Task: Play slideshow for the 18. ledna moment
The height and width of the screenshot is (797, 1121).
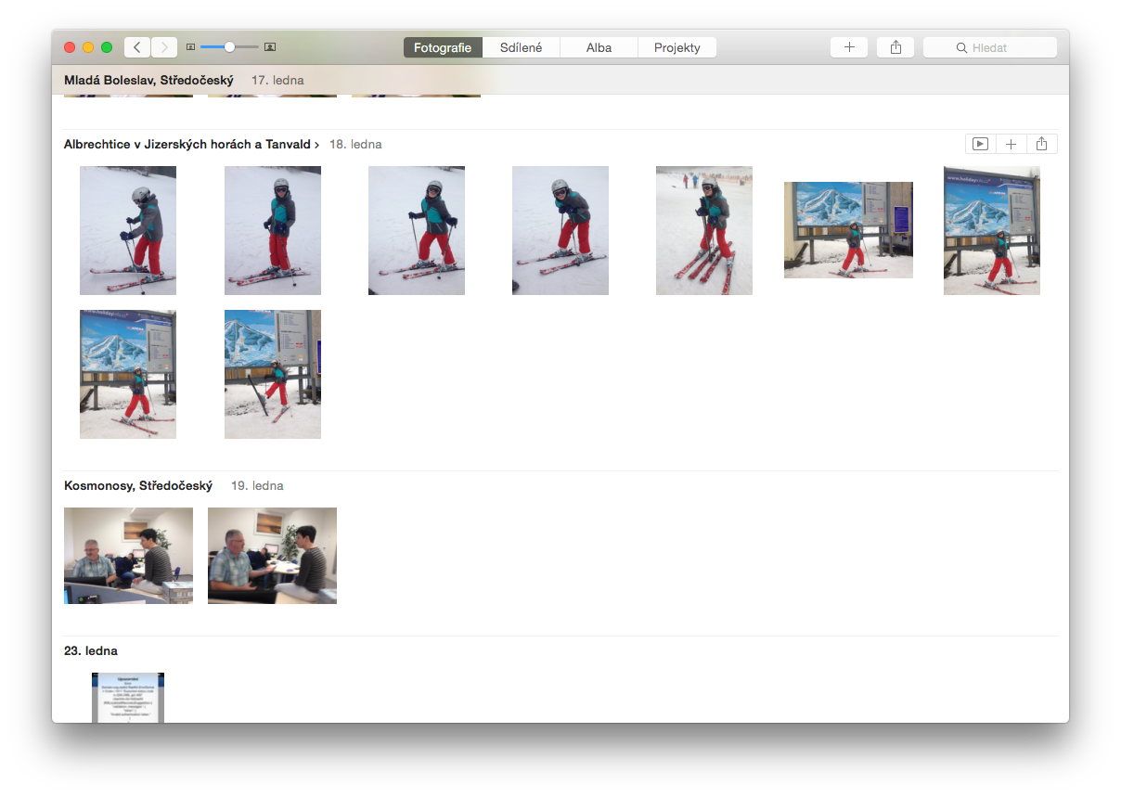Action: [x=980, y=144]
